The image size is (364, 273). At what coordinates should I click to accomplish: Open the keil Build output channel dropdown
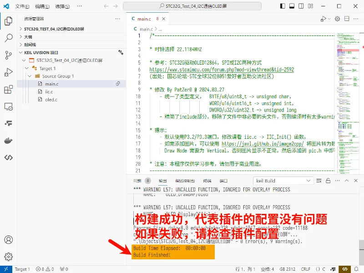click(283, 181)
